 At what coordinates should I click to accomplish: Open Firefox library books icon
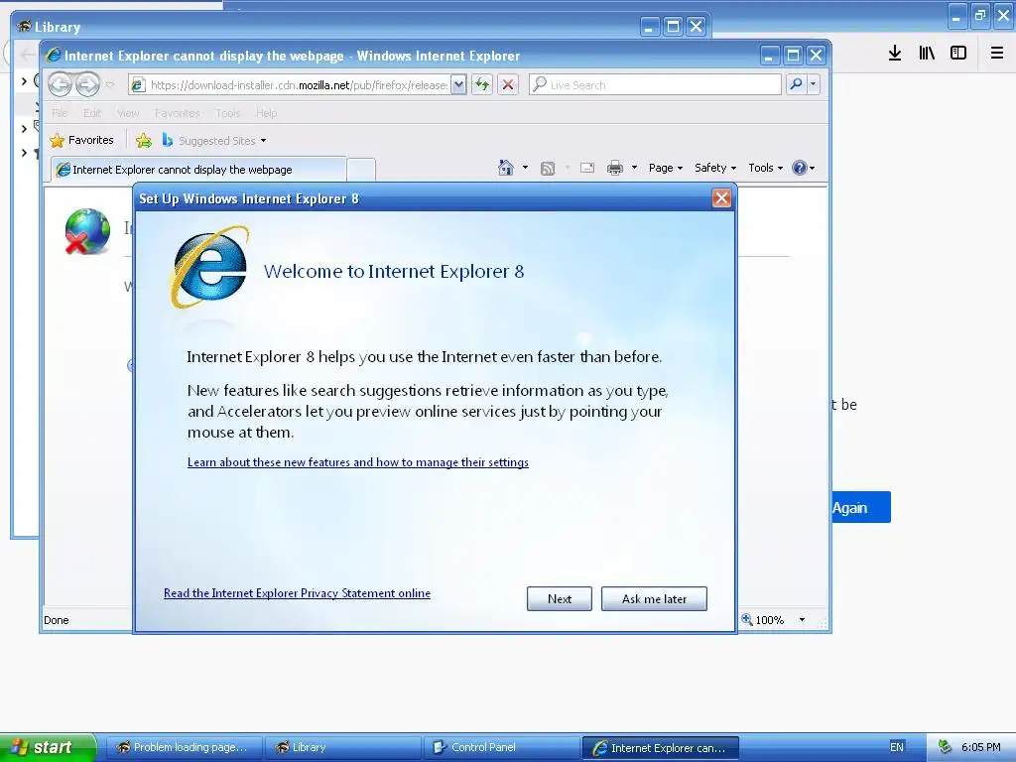[927, 53]
